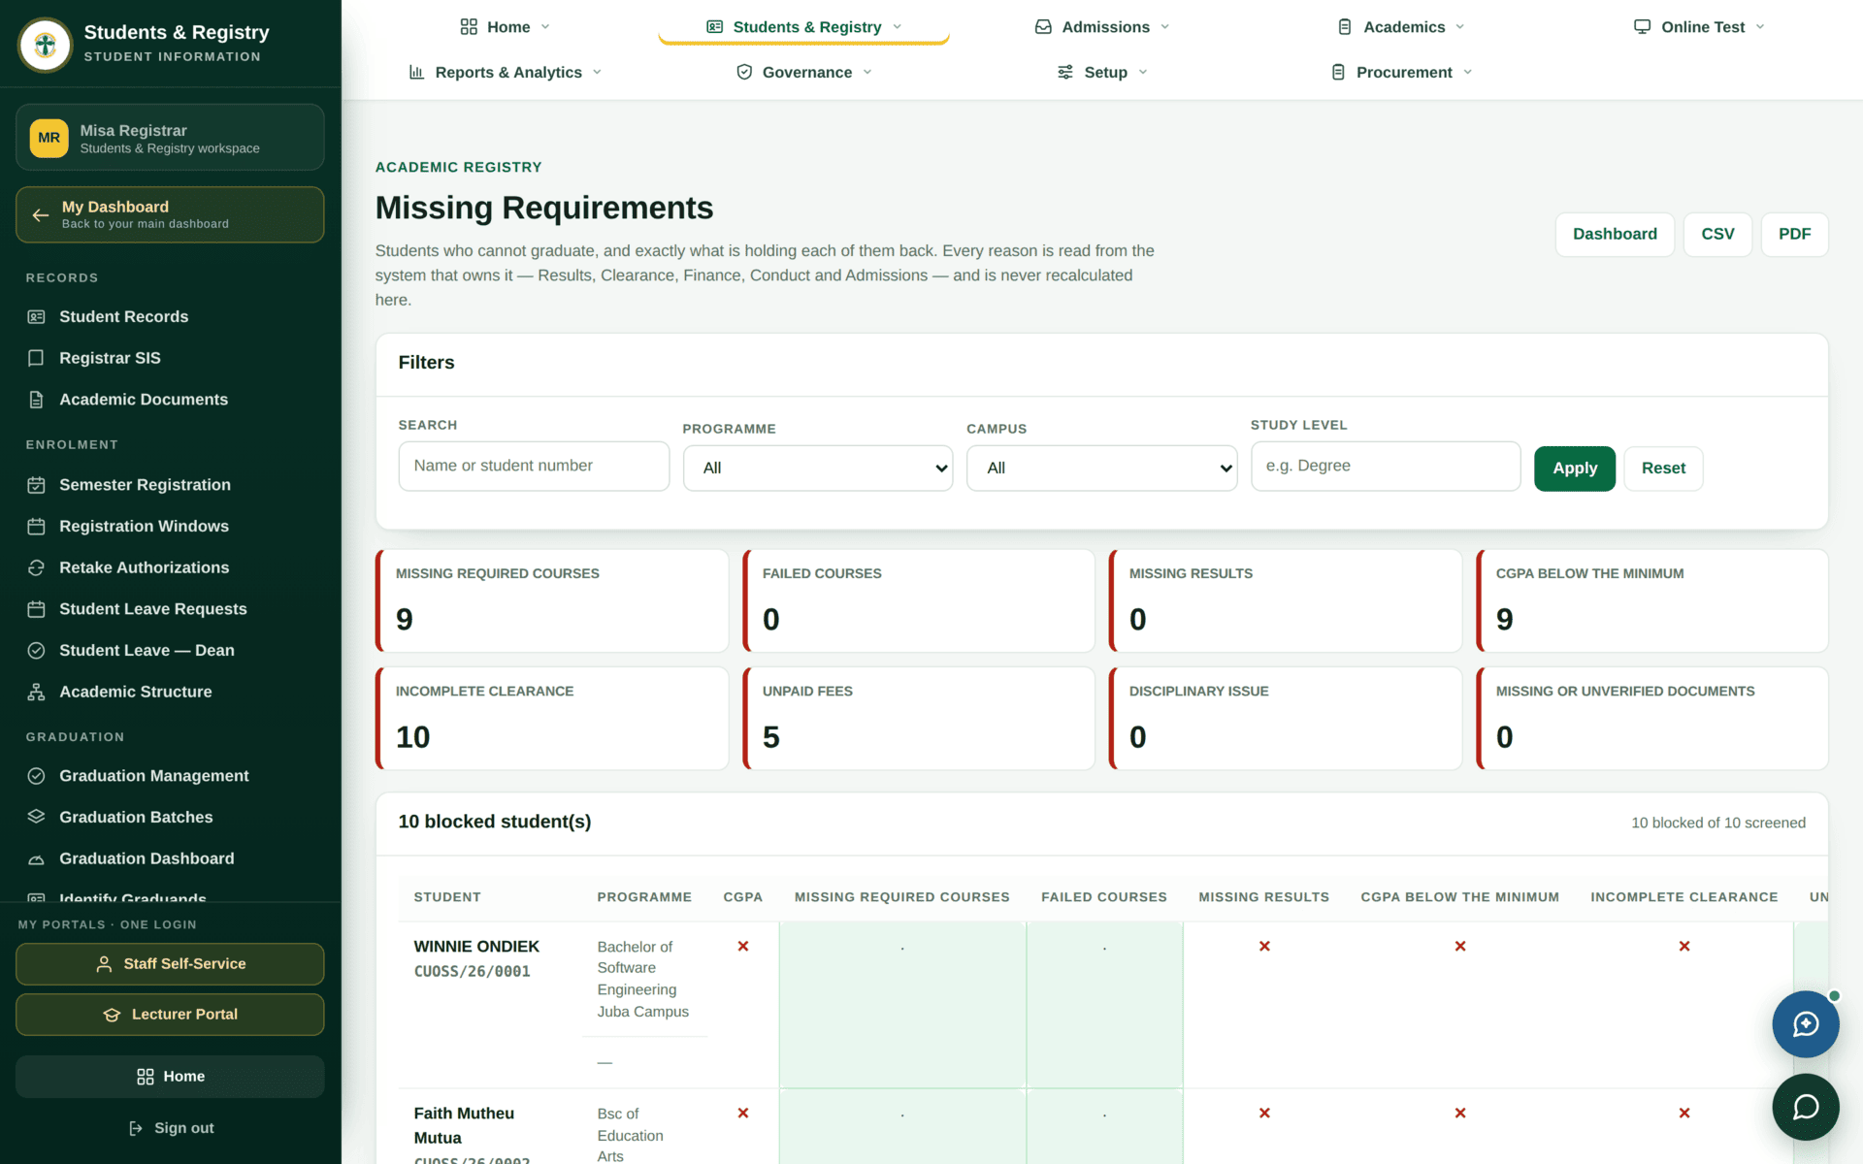
Task: Click the Dashboard button beside CSV
Action: click(1615, 235)
